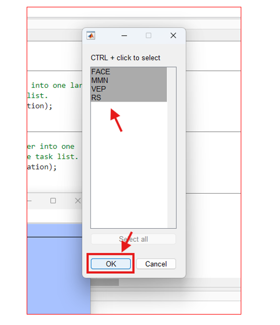
Task: Click the 'CTRL + click to select' label
Action: pyautogui.click(x=126, y=58)
